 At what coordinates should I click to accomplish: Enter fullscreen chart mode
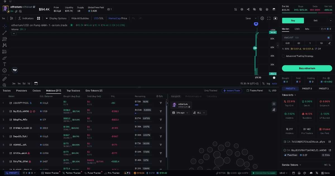269,18
